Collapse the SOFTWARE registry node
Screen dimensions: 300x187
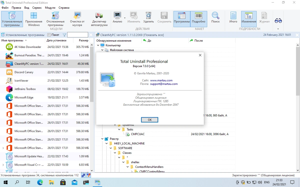pyautogui.click(x=111, y=148)
